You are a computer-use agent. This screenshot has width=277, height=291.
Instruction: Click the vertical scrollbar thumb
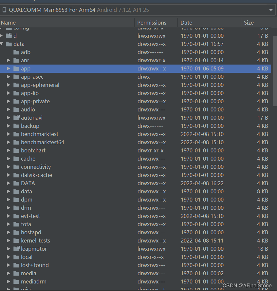coord(275,71)
